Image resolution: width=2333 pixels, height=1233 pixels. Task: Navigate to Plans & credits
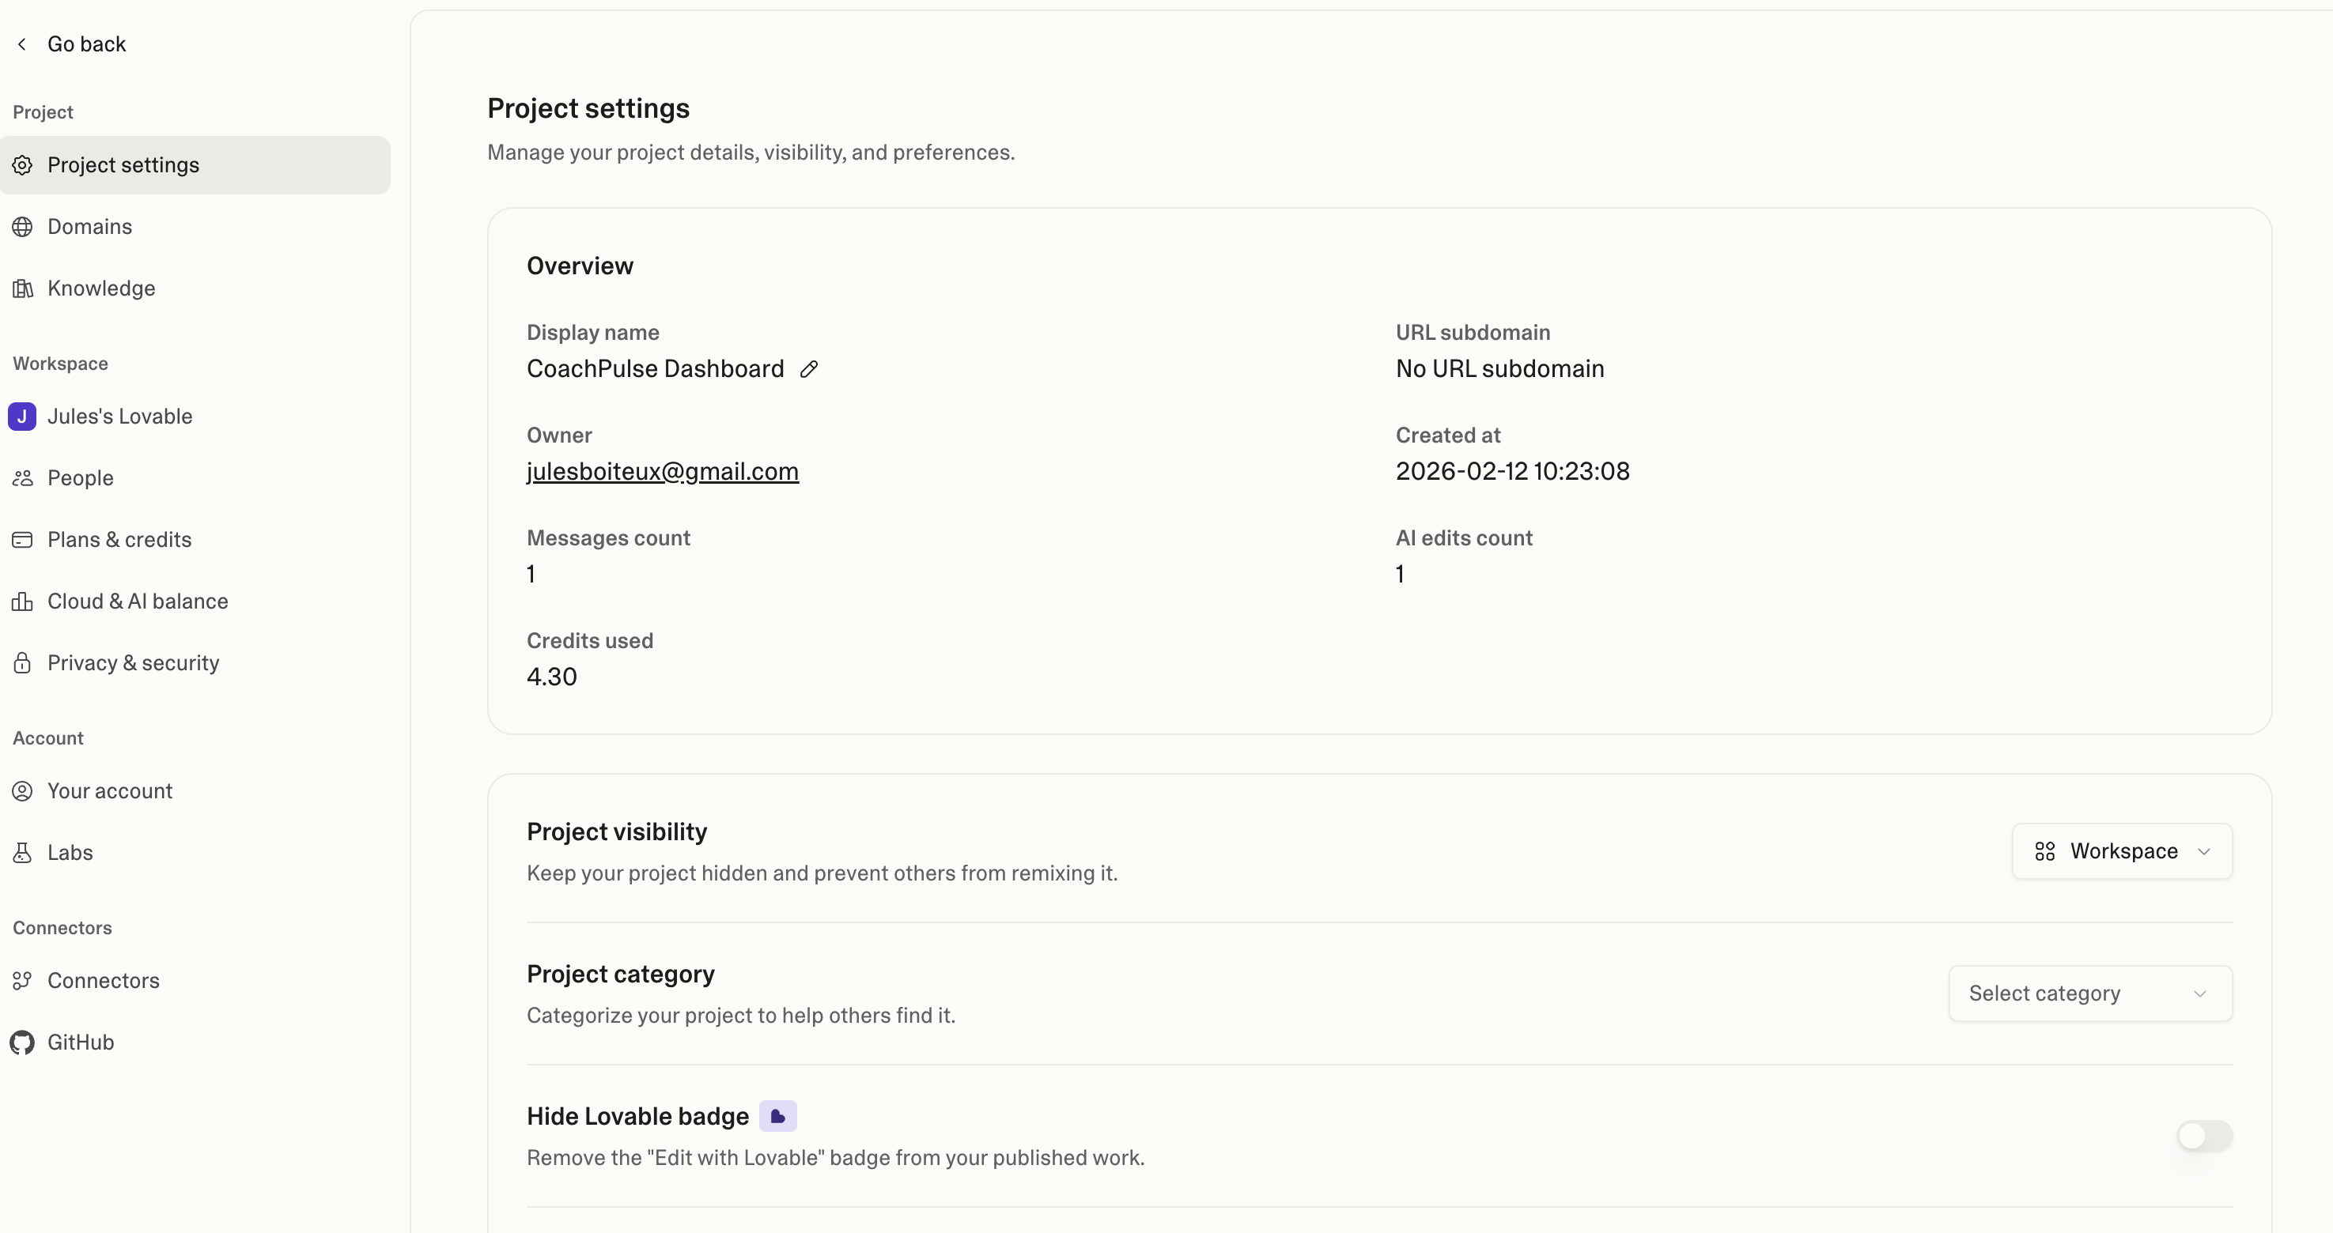point(195,540)
